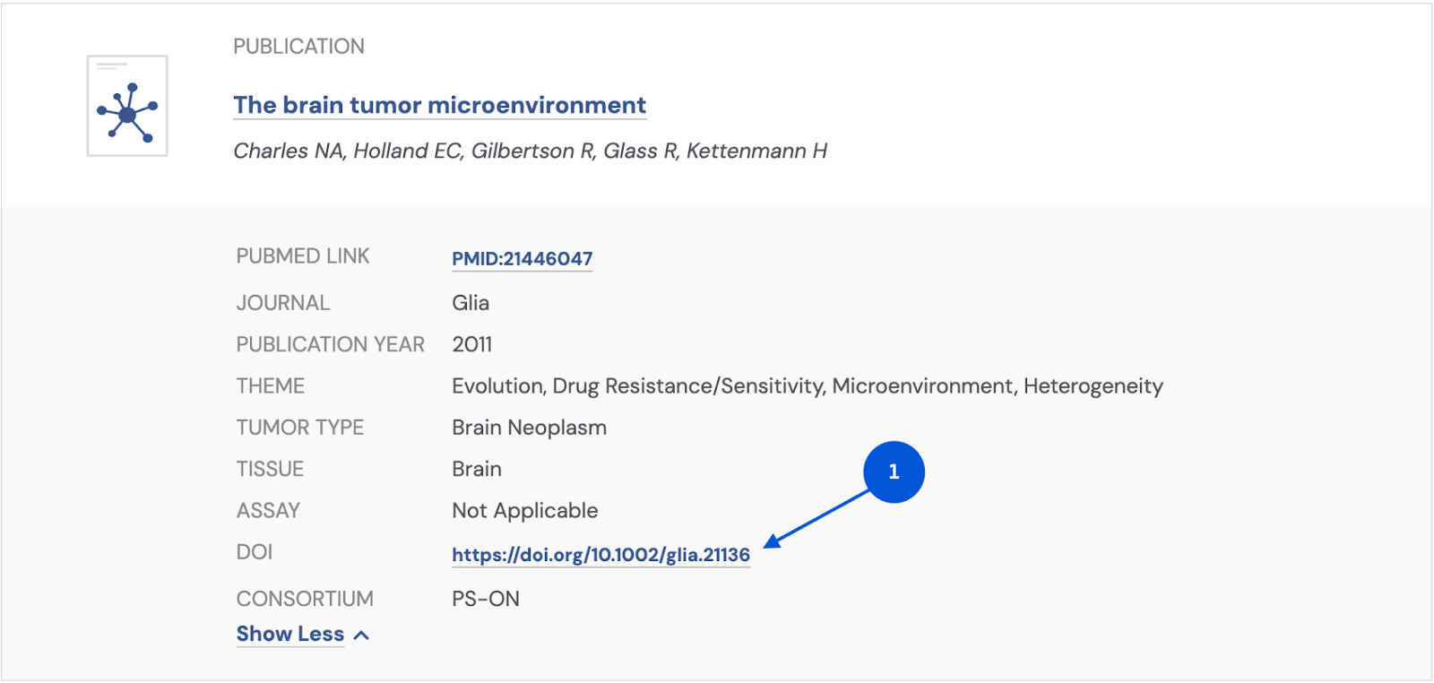The width and height of the screenshot is (1434, 683).
Task: Click the up chevron beside Show Less
Action: [x=361, y=635]
